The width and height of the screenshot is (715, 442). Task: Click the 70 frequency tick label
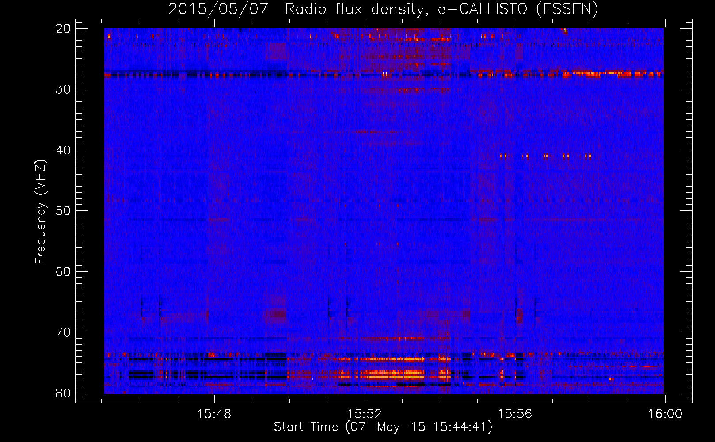pos(63,332)
